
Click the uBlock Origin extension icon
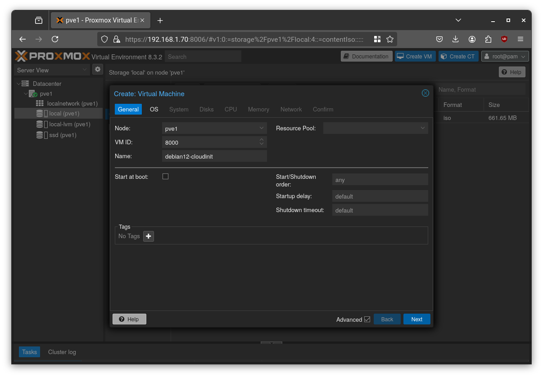504,39
